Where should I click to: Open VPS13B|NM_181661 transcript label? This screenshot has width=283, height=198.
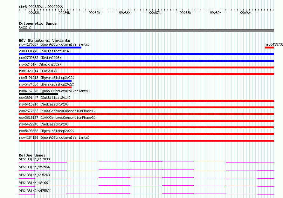coord(34,183)
